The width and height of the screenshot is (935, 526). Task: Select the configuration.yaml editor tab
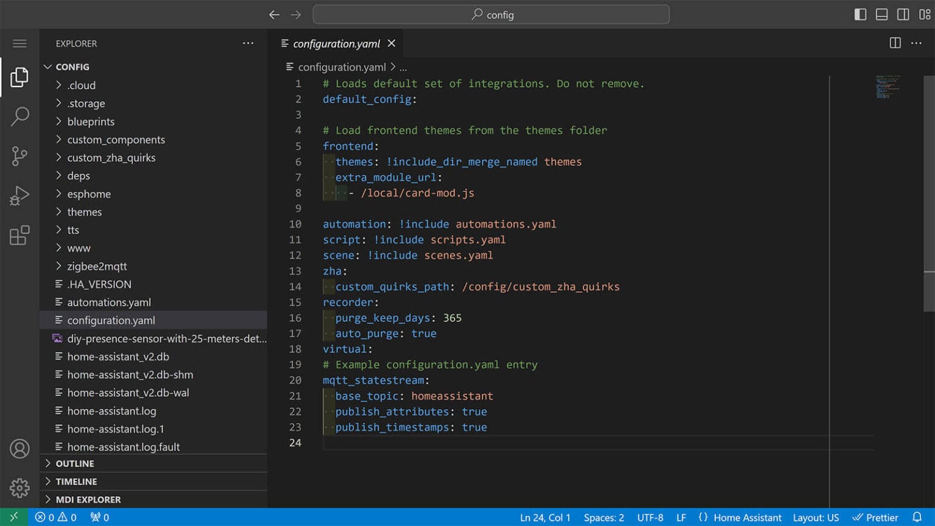pyautogui.click(x=336, y=43)
